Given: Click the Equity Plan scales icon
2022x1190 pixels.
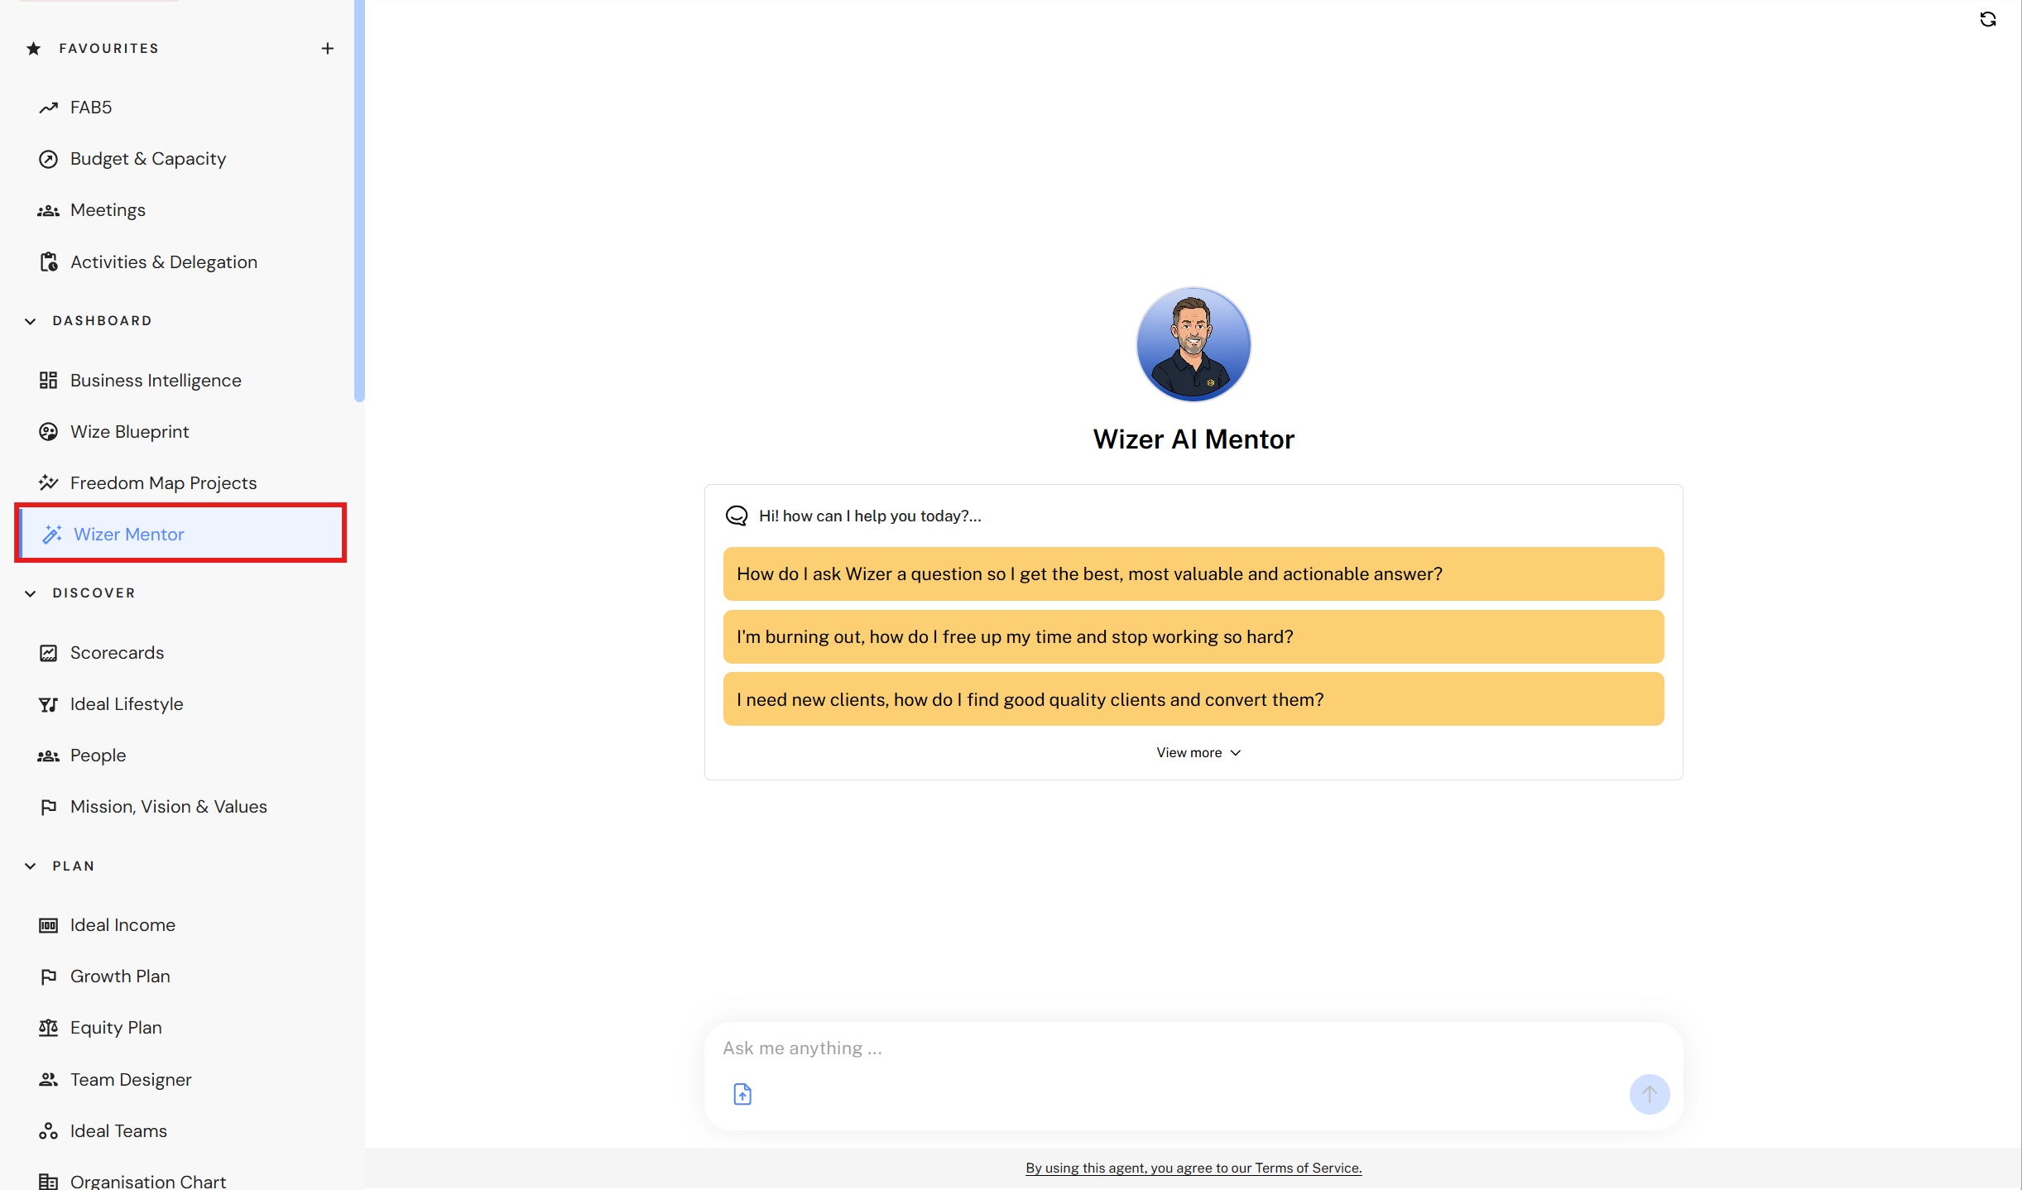Looking at the screenshot, I should [49, 1028].
